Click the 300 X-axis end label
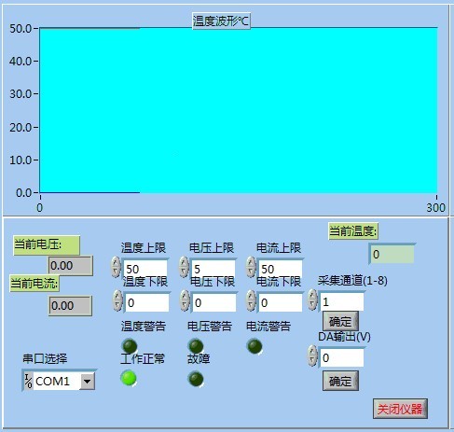The height and width of the screenshot is (432, 454). pos(435,207)
